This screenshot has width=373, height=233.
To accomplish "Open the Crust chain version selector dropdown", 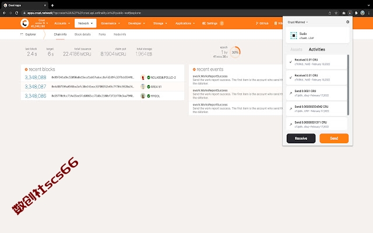I will pyautogui.click(x=40, y=23).
